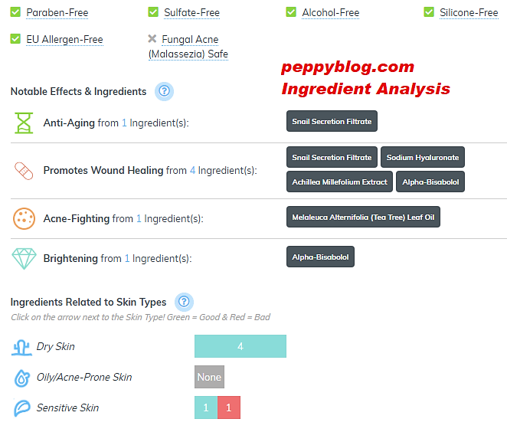Expand the Dry Skin bar showing 4
Screen dimensions: 507x432
pos(240,346)
